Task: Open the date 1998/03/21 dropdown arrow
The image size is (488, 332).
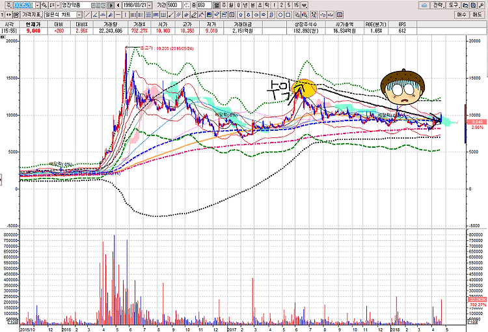Action: tap(150, 5)
